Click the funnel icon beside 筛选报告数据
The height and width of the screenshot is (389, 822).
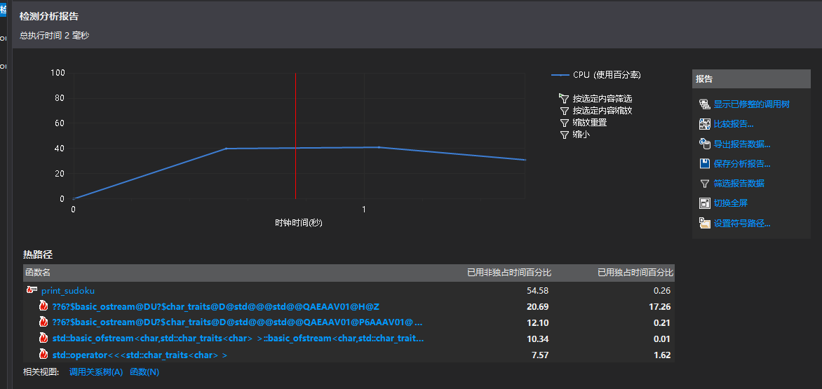pyautogui.click(x=705, y=184)
